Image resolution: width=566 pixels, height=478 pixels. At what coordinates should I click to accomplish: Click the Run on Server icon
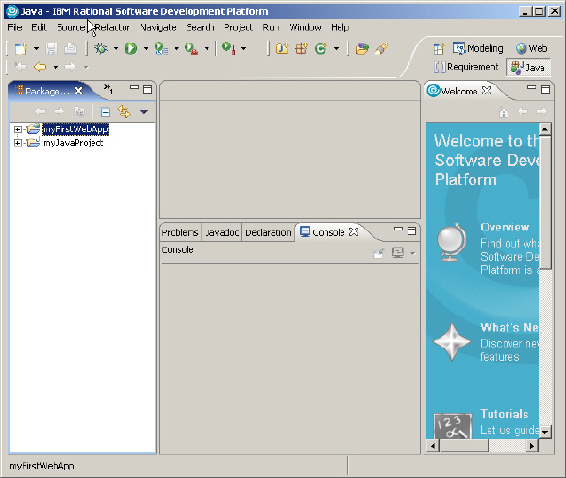tap(191, 48)
